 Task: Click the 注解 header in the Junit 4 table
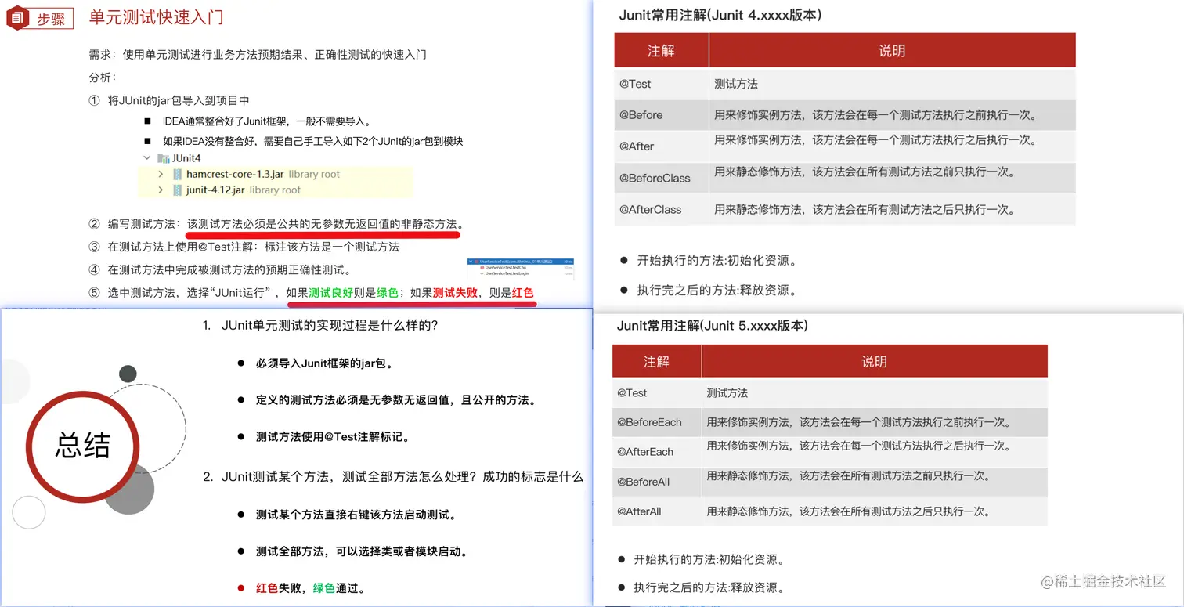661,51
